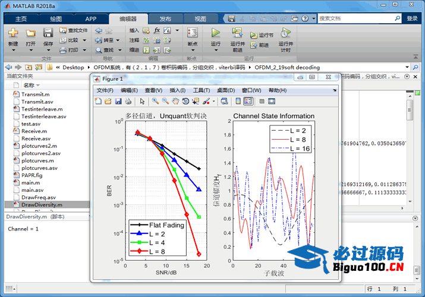Click the Compare (比较) icon

coord(63,40)
